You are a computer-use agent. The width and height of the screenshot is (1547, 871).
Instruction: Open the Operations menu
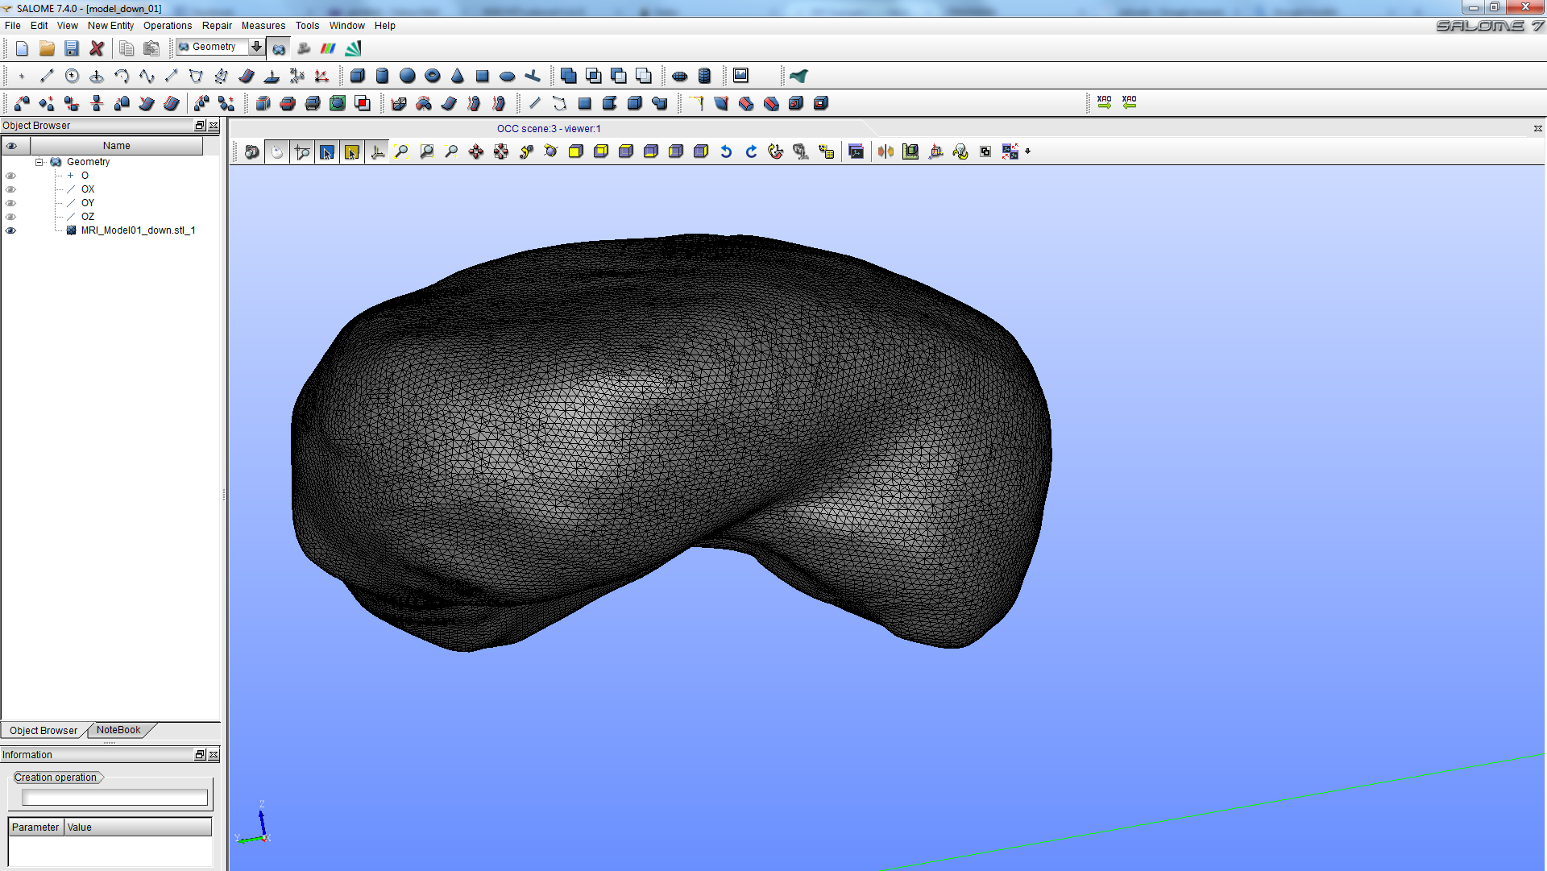(x=168, y=26)
